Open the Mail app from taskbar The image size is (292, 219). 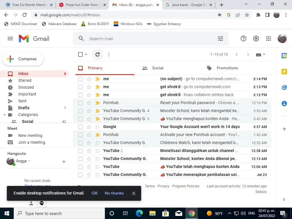coord(179,213)
